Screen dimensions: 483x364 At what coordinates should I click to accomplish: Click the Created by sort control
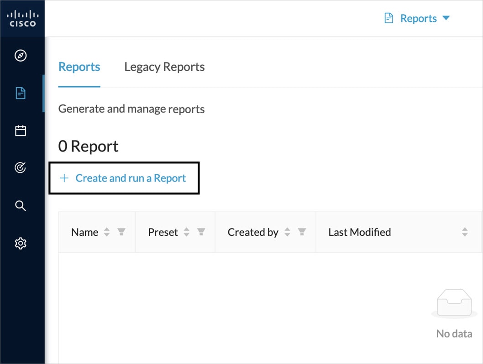click(x=287, y=232)
